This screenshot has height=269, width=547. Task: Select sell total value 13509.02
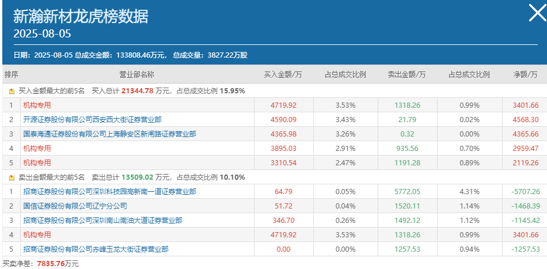point(138,177)
